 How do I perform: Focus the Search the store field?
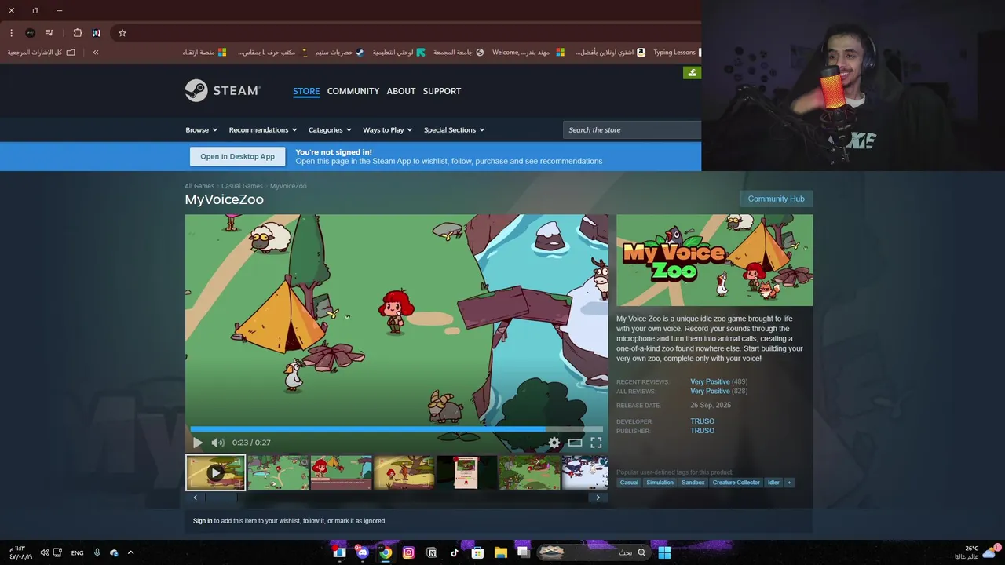tap(632, 129)
